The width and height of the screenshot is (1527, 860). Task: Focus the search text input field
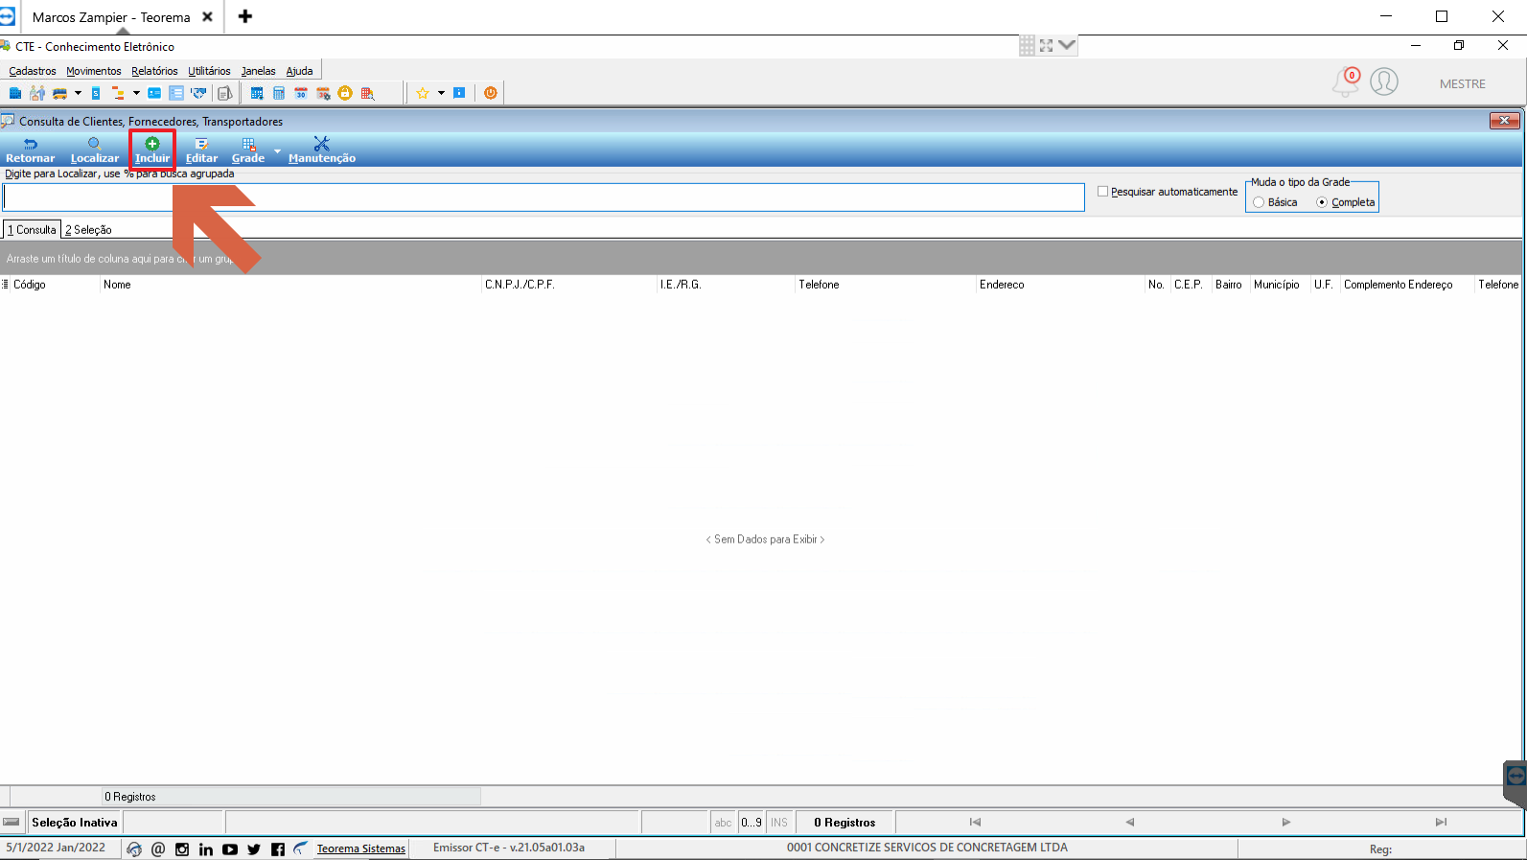point(544,198)
